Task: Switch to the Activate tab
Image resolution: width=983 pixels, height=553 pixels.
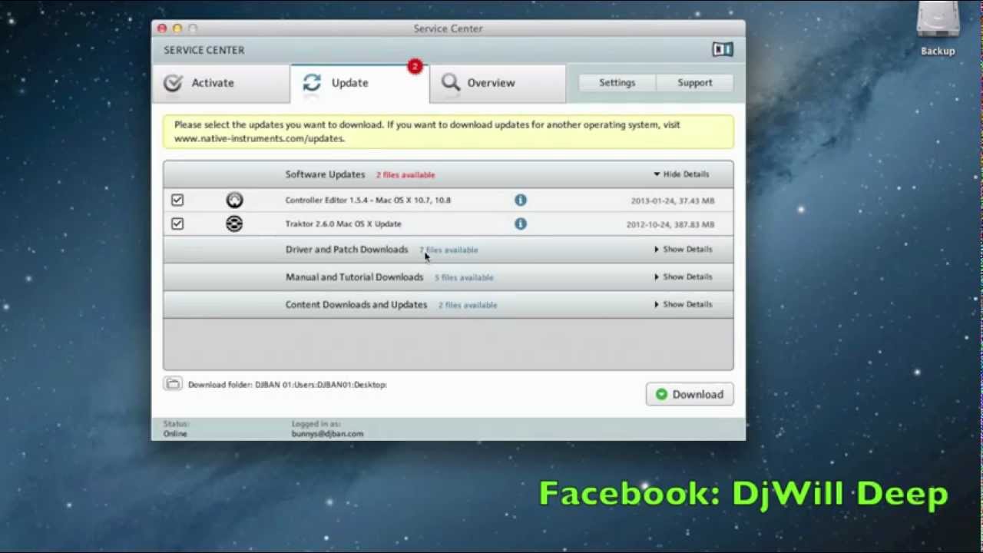Action: 221,83
